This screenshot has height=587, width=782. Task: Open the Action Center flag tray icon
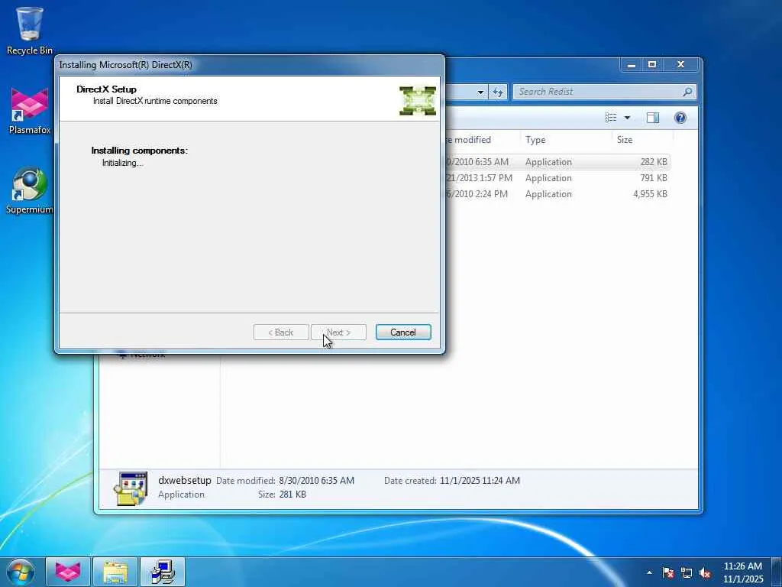tap(668, 572)
